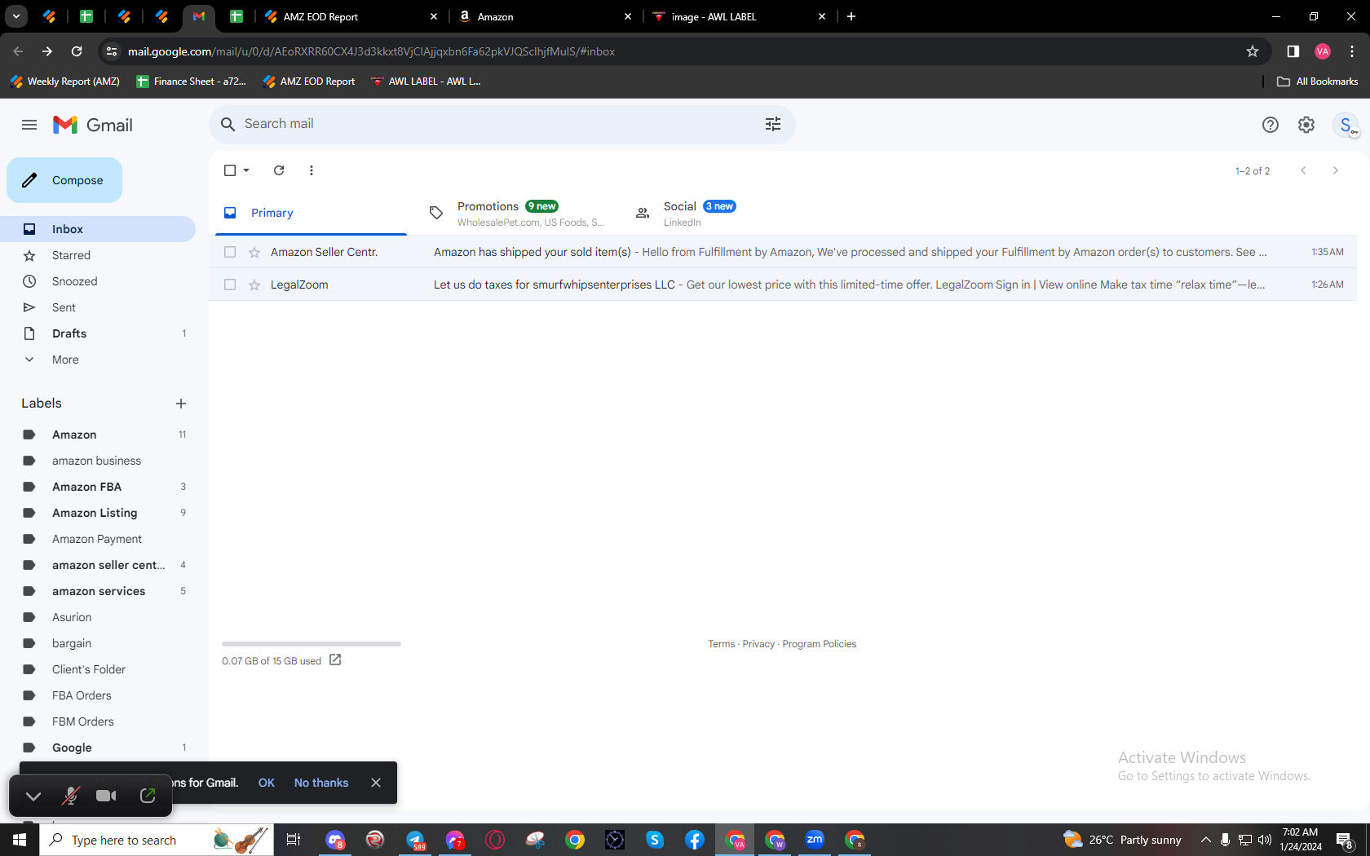Tick the select-all emails checkbox
This screenshot has width=1370, height=856.
(230, 170)
